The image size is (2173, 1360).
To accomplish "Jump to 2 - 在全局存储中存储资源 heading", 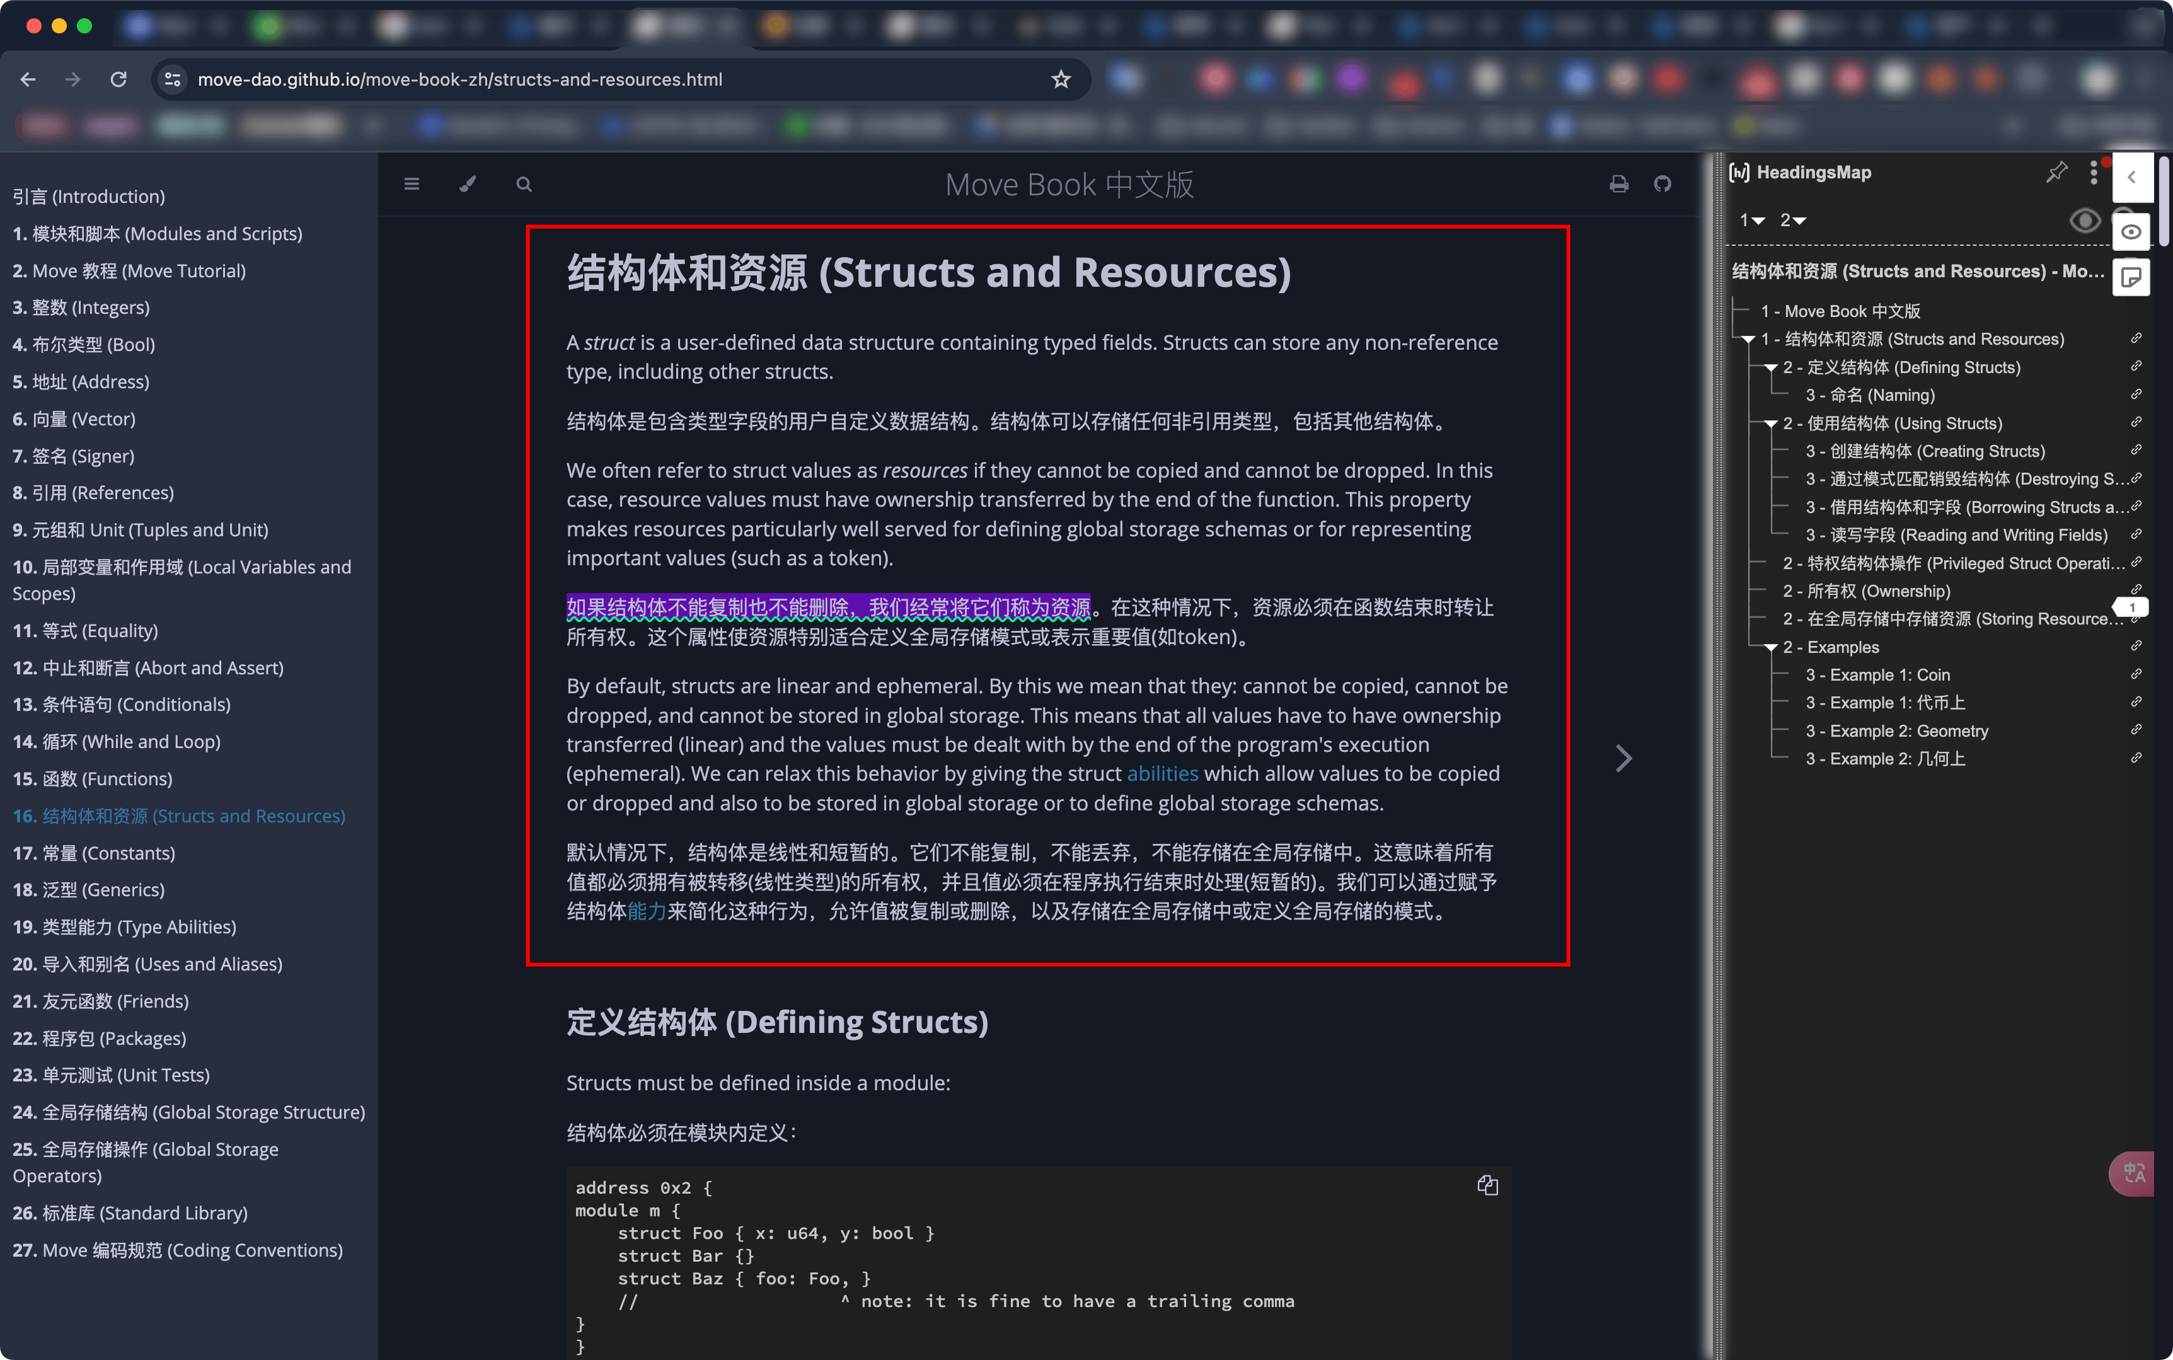I will click(1954, 619).
